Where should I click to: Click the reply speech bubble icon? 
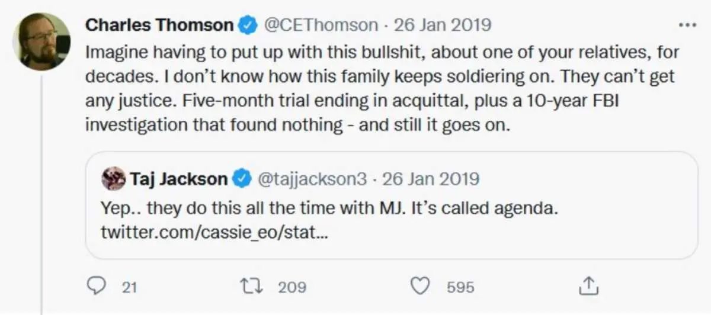click(x=95, y=287)
